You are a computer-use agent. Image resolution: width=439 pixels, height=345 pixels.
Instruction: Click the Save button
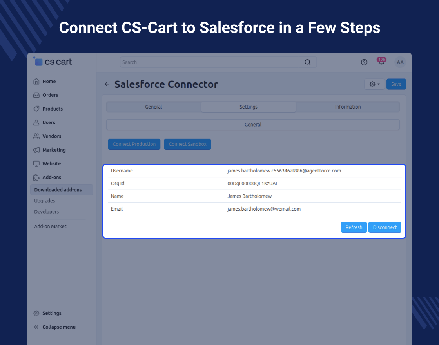tap(396, 84)
